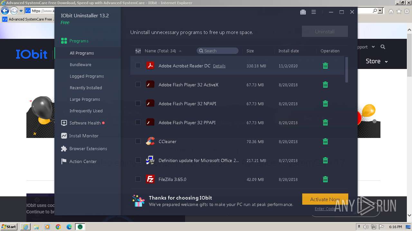
Task: Open the IE address bar dropdown arrow
Action: coord(380,11)
